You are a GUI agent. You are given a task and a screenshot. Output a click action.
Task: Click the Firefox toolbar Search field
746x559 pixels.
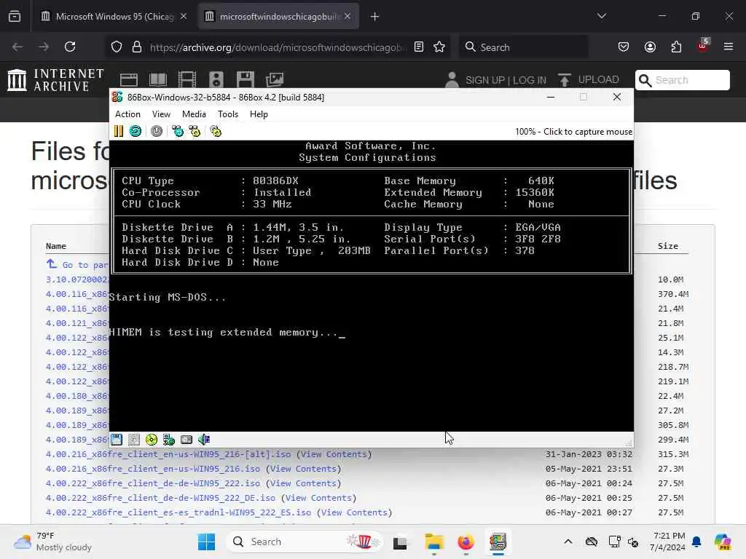click(523, 47)
